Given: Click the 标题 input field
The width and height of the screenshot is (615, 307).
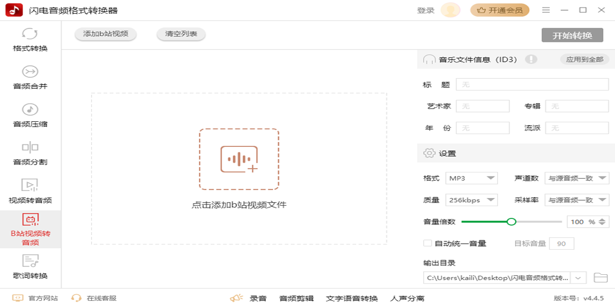Looking at the screenshot, I should (532, 84).
